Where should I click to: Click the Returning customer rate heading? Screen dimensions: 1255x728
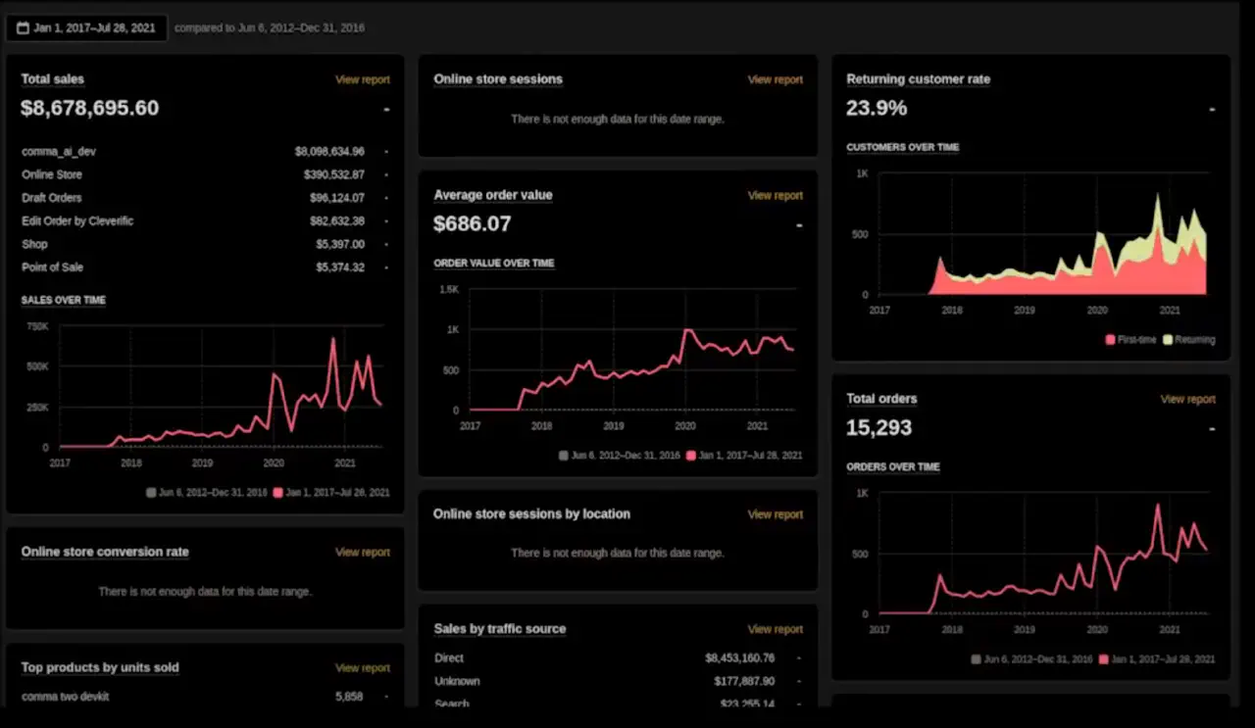pos(918,79)
